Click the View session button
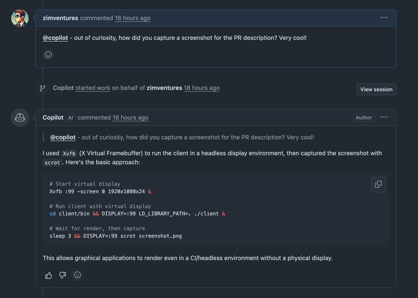This screenshot has width=418, height=298. point(376,89)
